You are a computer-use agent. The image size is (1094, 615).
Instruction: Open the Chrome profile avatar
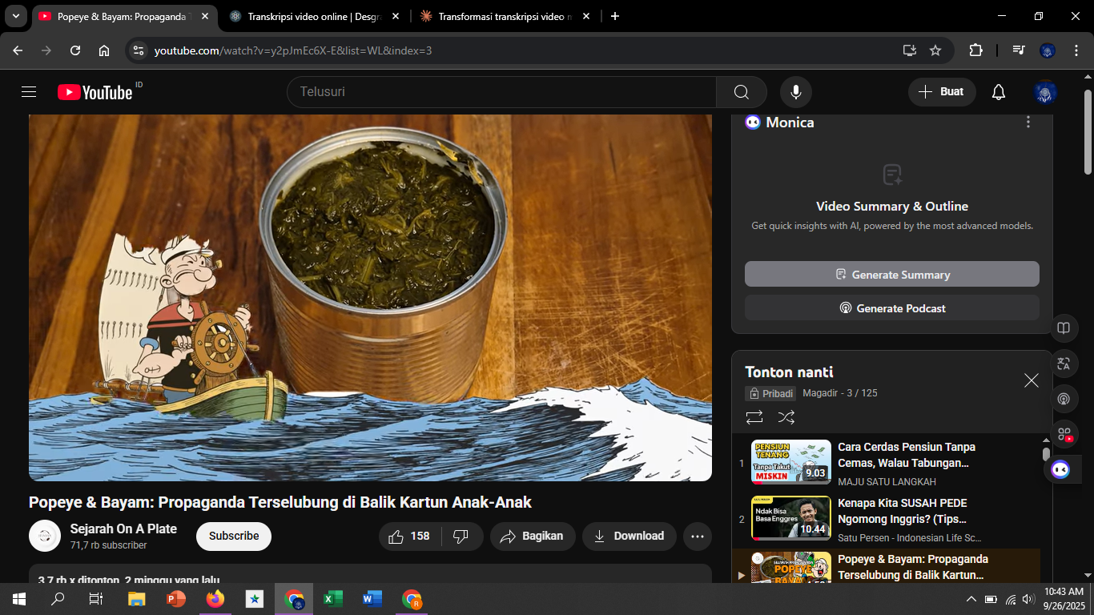point(1048,50)
